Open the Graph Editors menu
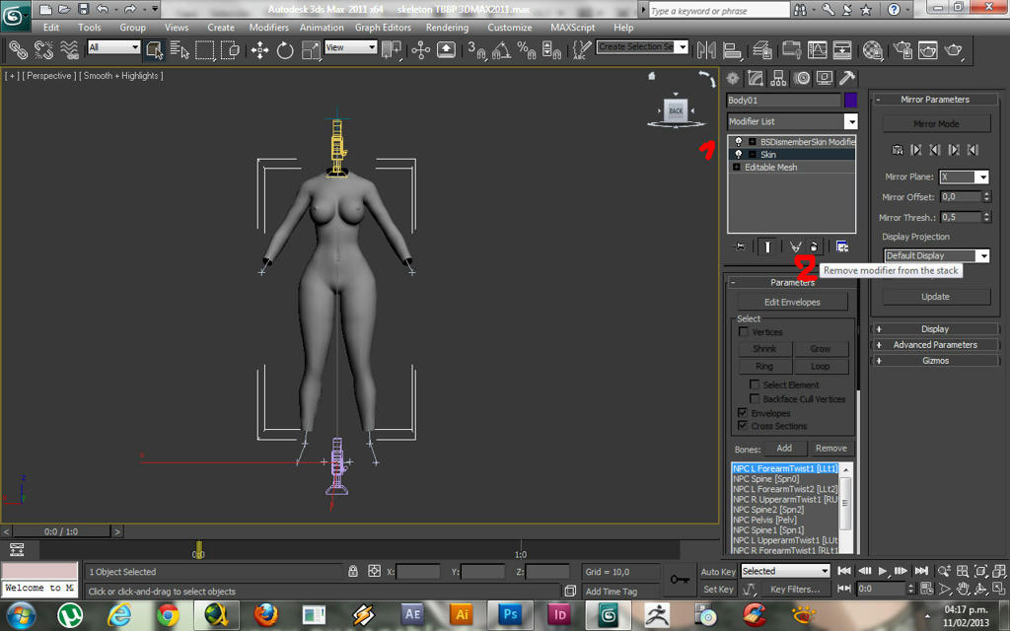Image resolution: width=1010 pixels, height=631 pixels. click(383, 28)
